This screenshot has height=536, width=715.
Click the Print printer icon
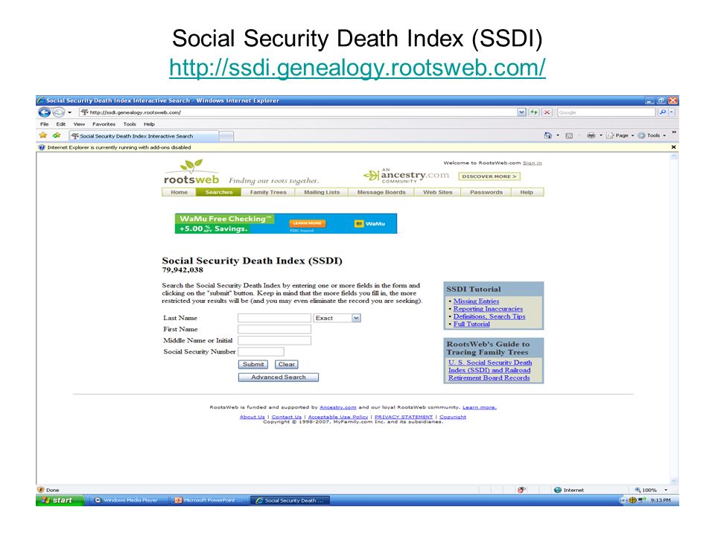coord(591,135)
